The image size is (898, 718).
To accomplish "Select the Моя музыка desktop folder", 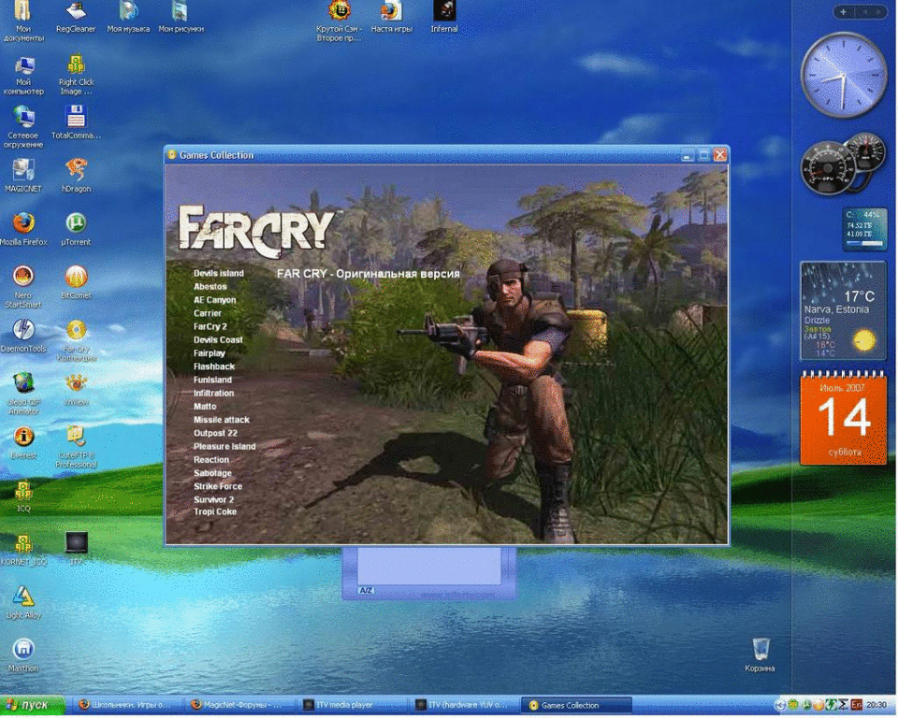I will [x=128, y=17].
